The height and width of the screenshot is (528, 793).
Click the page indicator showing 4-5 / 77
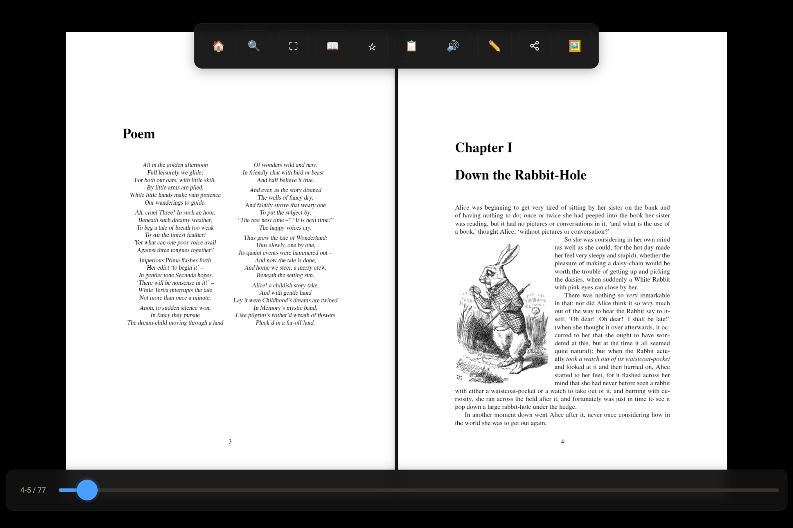[x=33, y=490]
